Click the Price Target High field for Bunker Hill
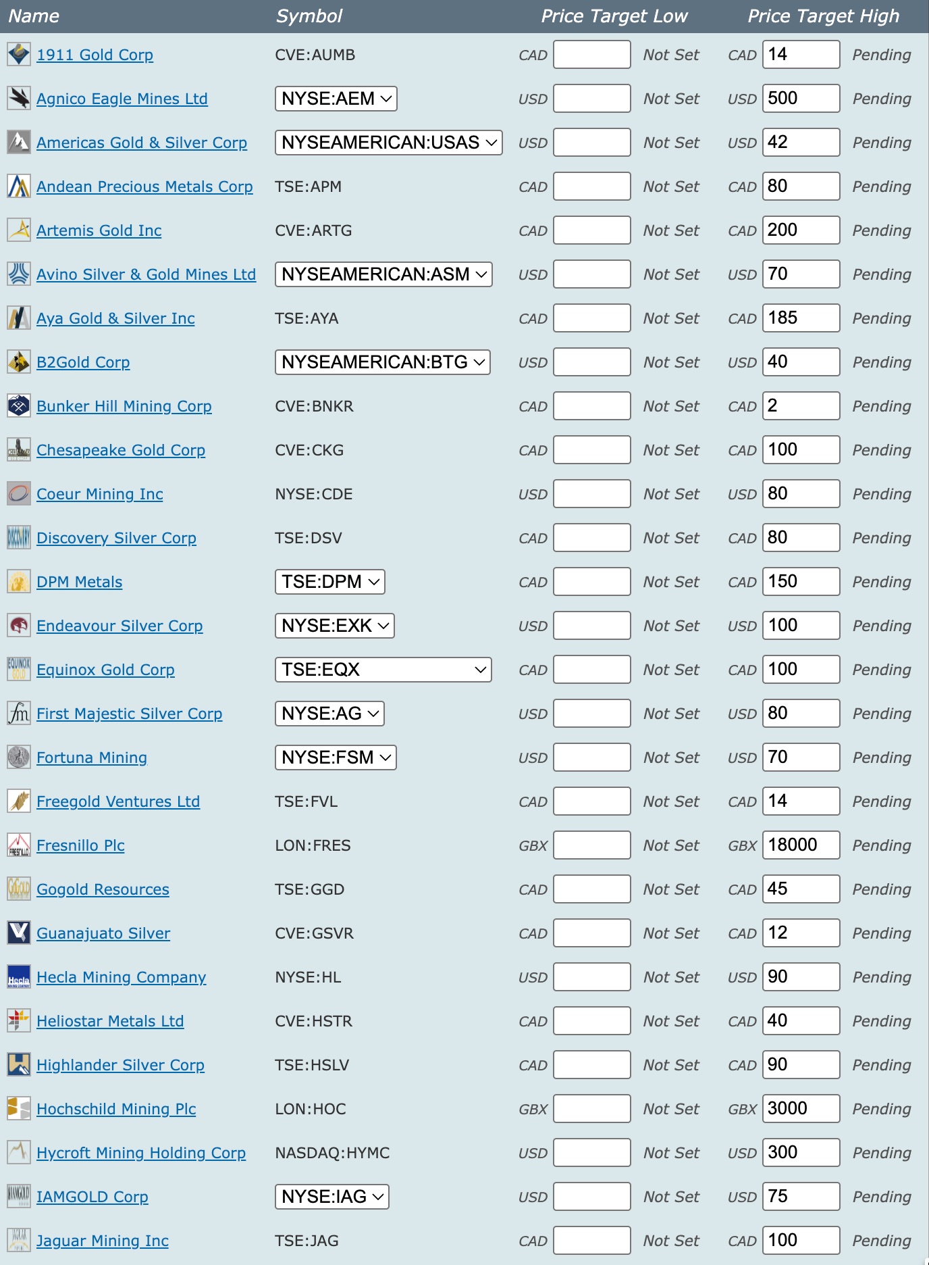929x1265 pixels. 801,406
